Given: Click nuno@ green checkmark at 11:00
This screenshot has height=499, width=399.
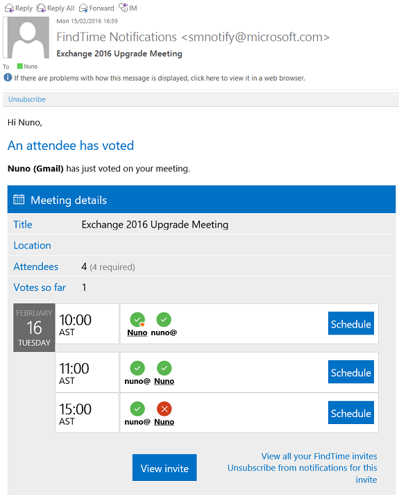Looking at the screenshot, I should [x=137, y=369].
